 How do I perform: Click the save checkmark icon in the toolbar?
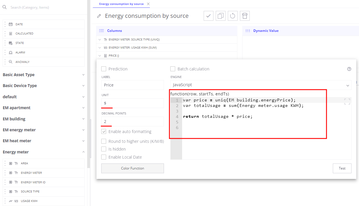click(209, 16)
